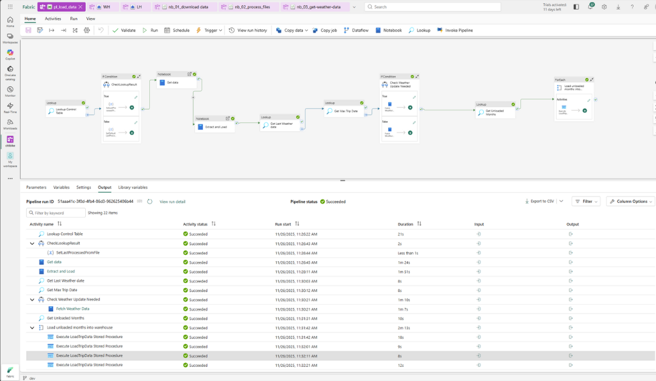Screen dimensions: 656x381
Task: Open the View run detail link
Action: [172, 202]
